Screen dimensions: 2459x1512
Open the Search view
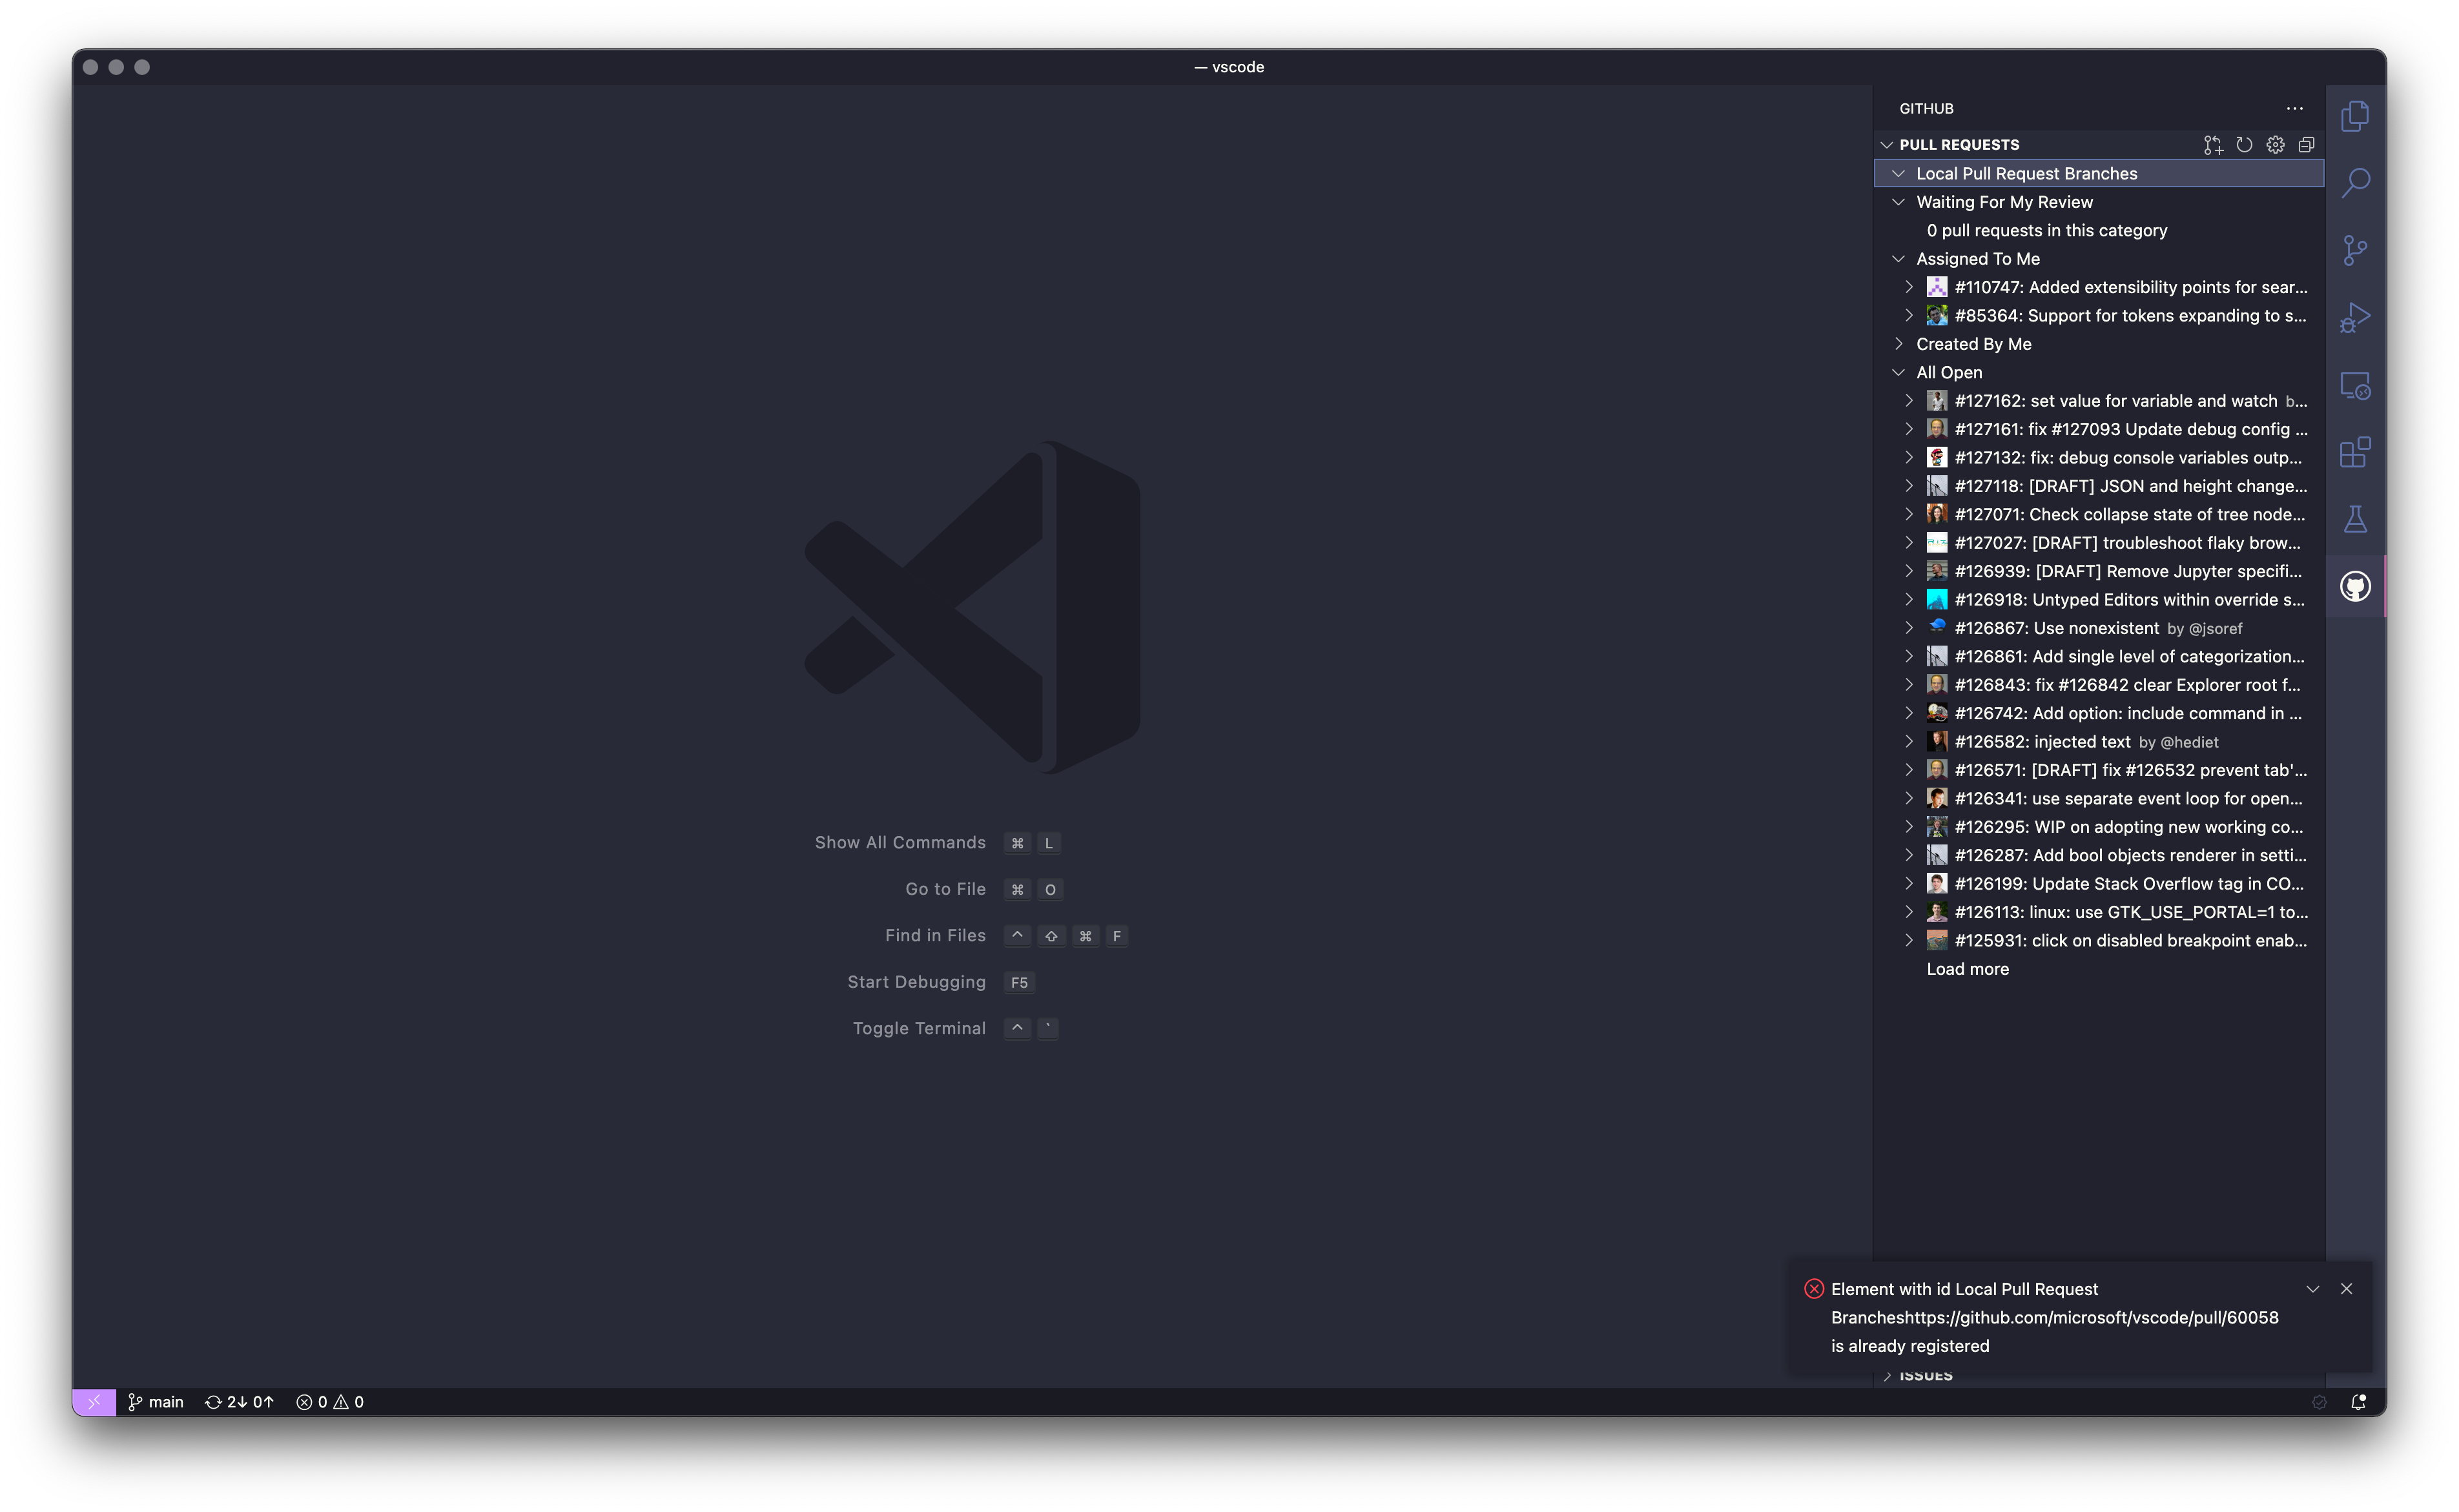2356,182
